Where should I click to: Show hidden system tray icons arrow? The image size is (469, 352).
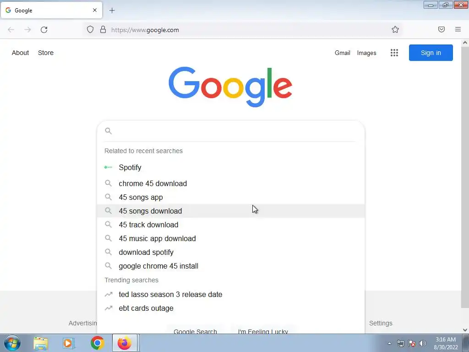pos(389,343)
